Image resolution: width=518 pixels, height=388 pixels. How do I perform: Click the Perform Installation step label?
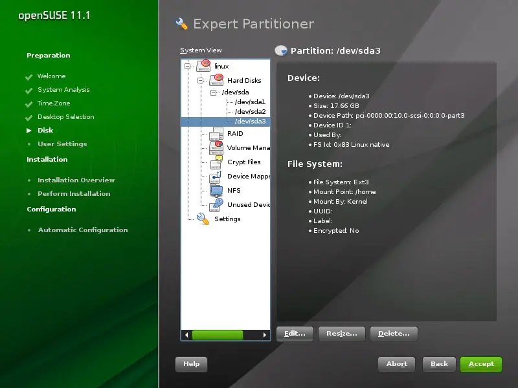coord(74,193)
